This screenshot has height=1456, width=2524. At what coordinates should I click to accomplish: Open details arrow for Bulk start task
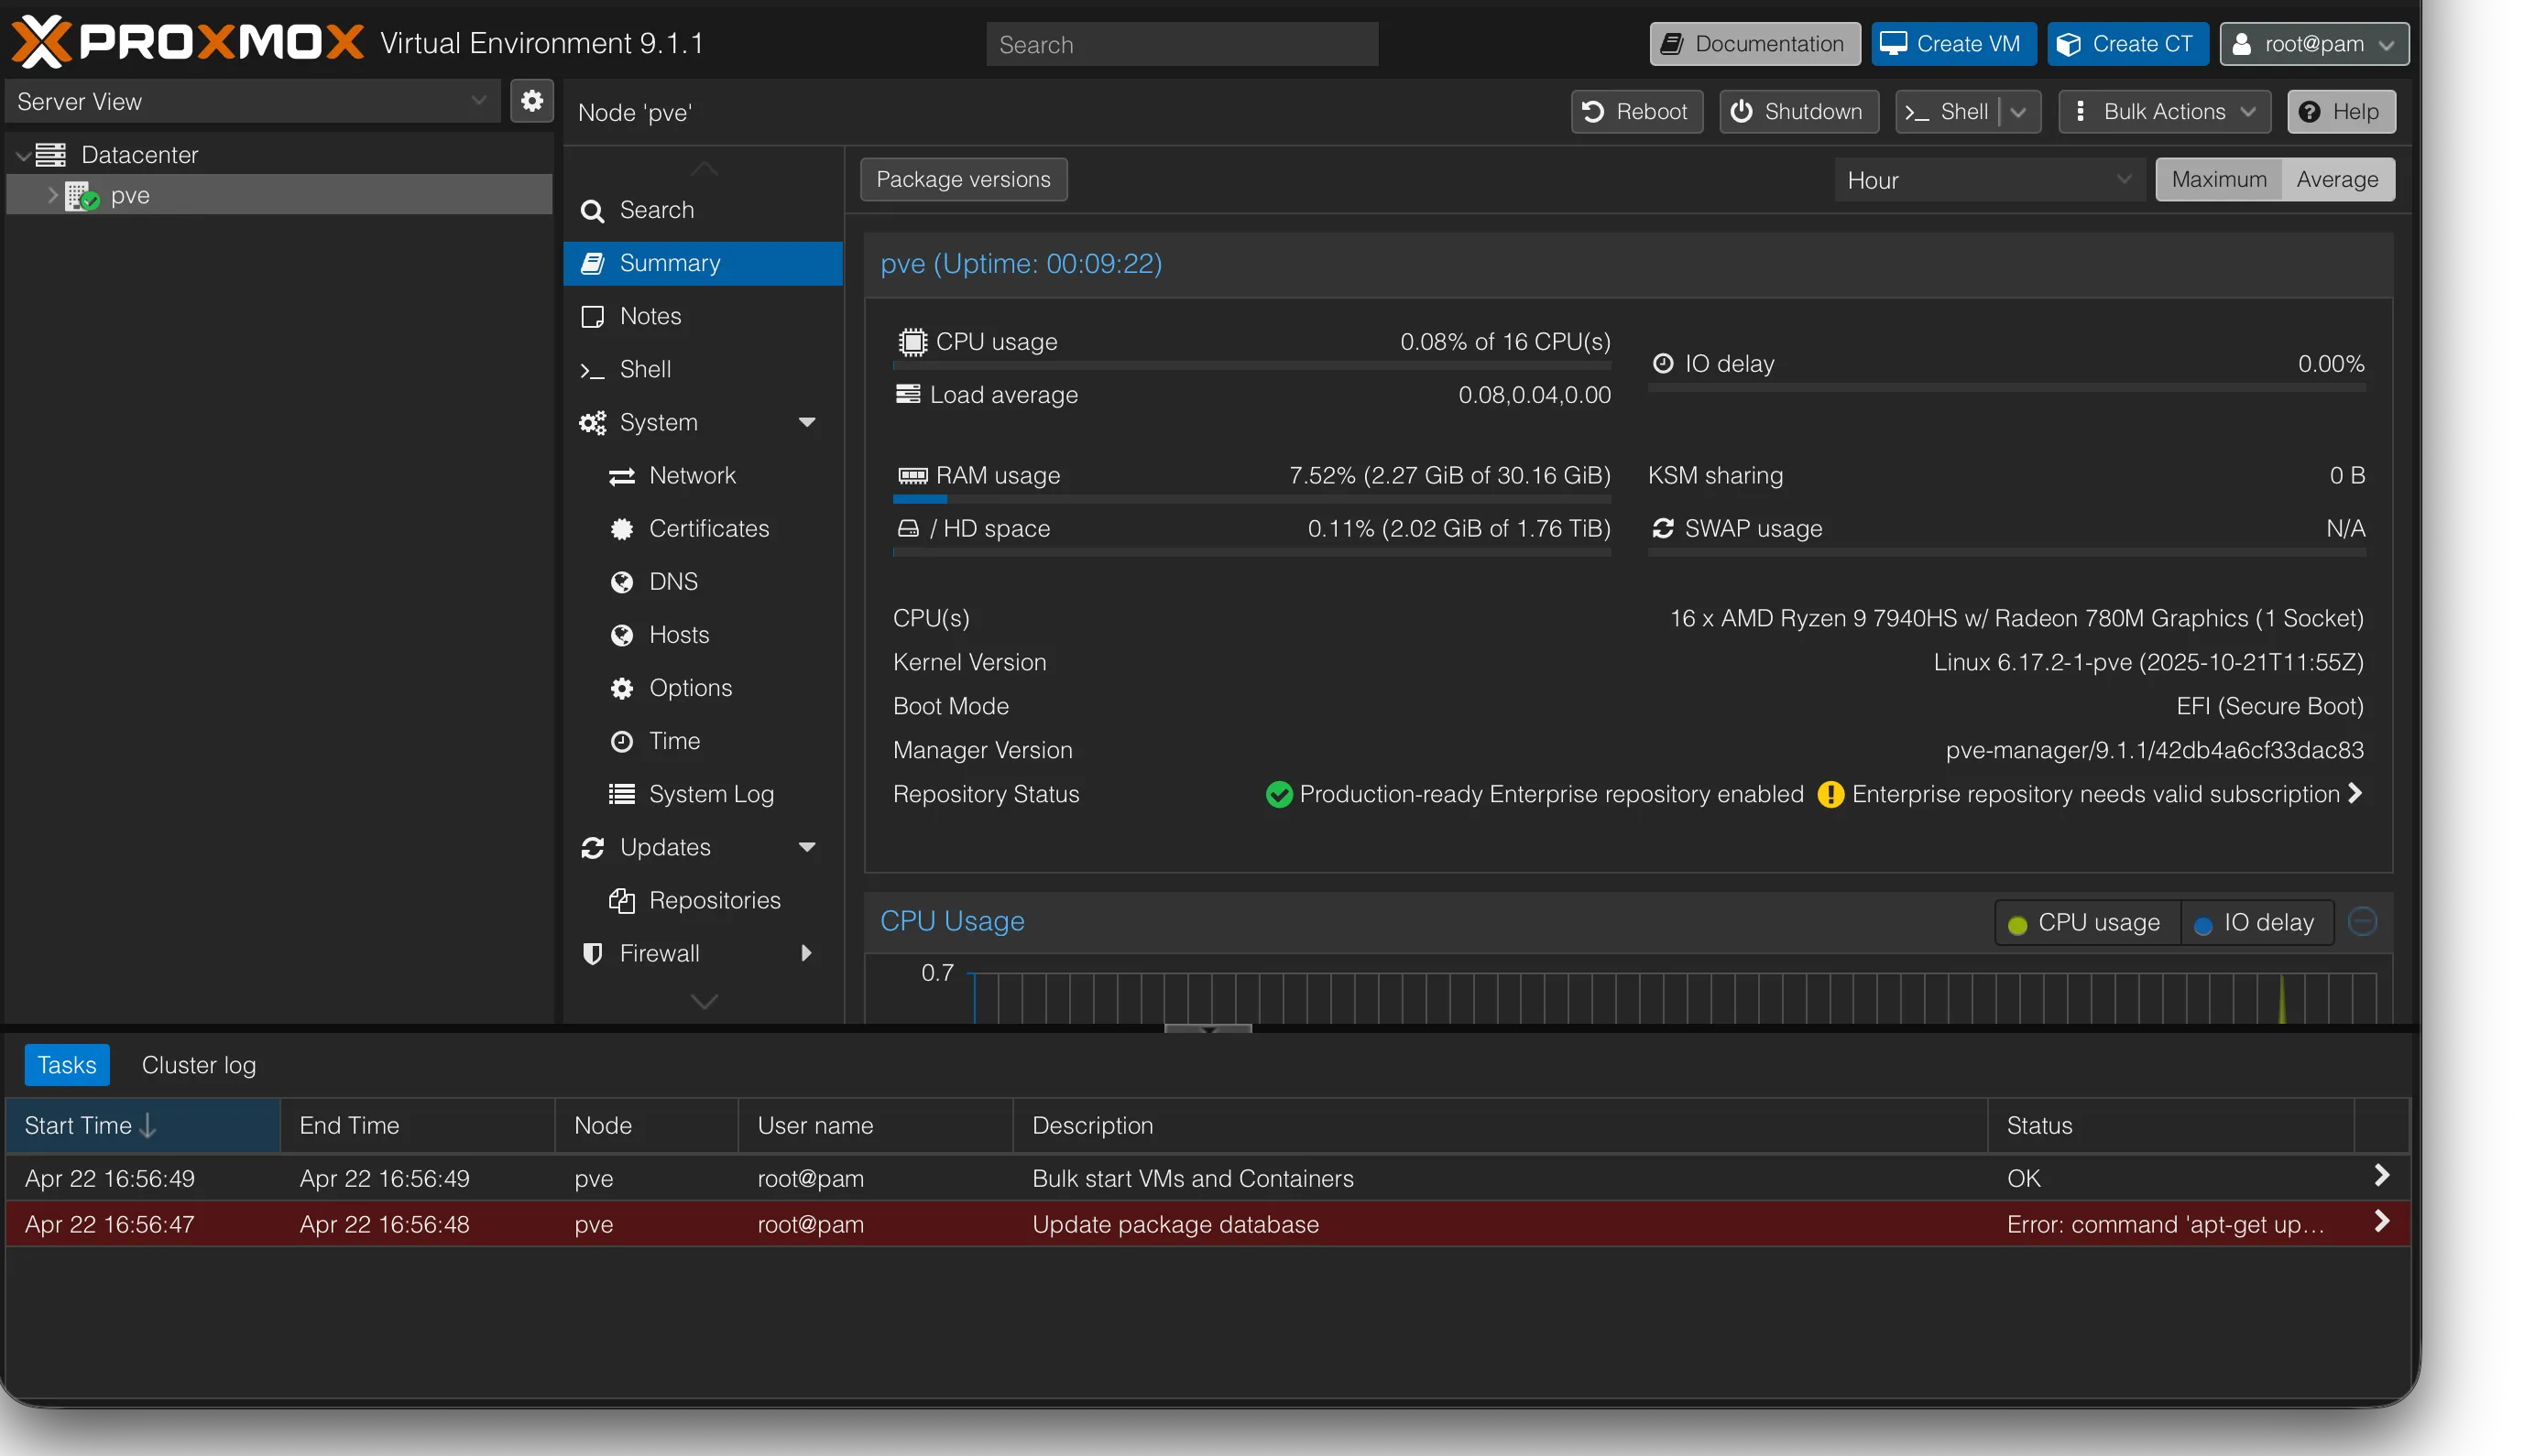[x=2381, y=1176]
